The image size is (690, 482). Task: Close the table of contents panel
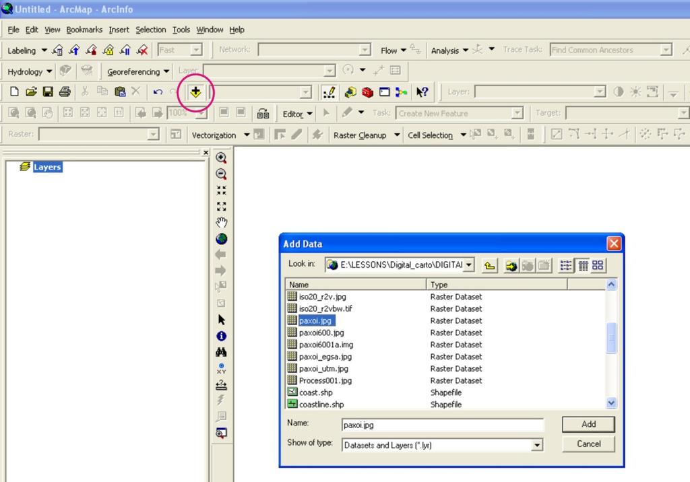click(206, 152)
